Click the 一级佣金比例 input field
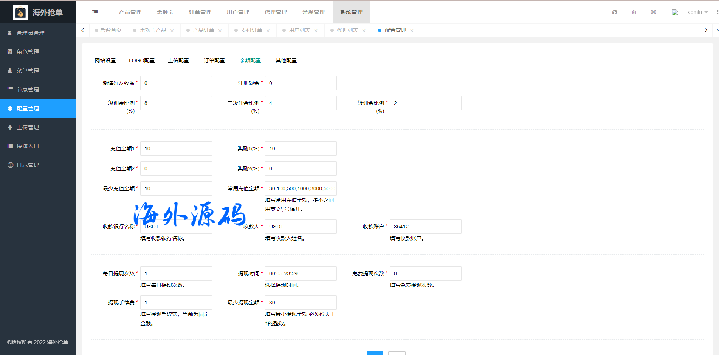This screenshot has height=355, width=719. coord(176,103)
